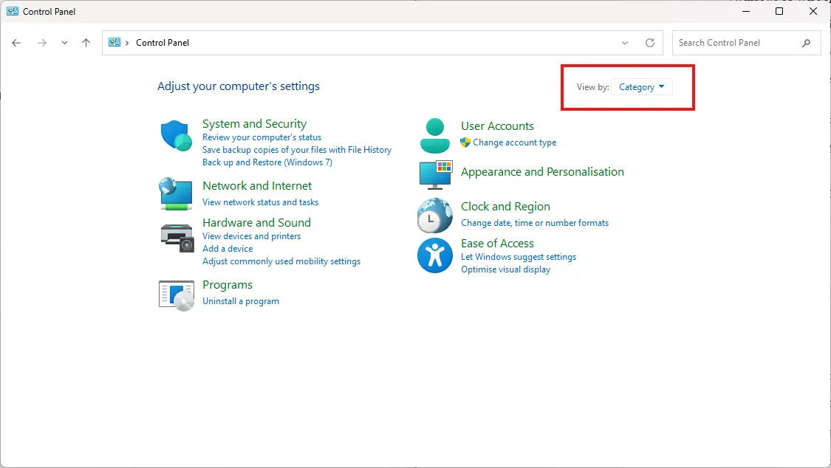Viewport: 831px width, 468px height.
Task: Minimize the Control Panel window
Action: click(745, 11)
